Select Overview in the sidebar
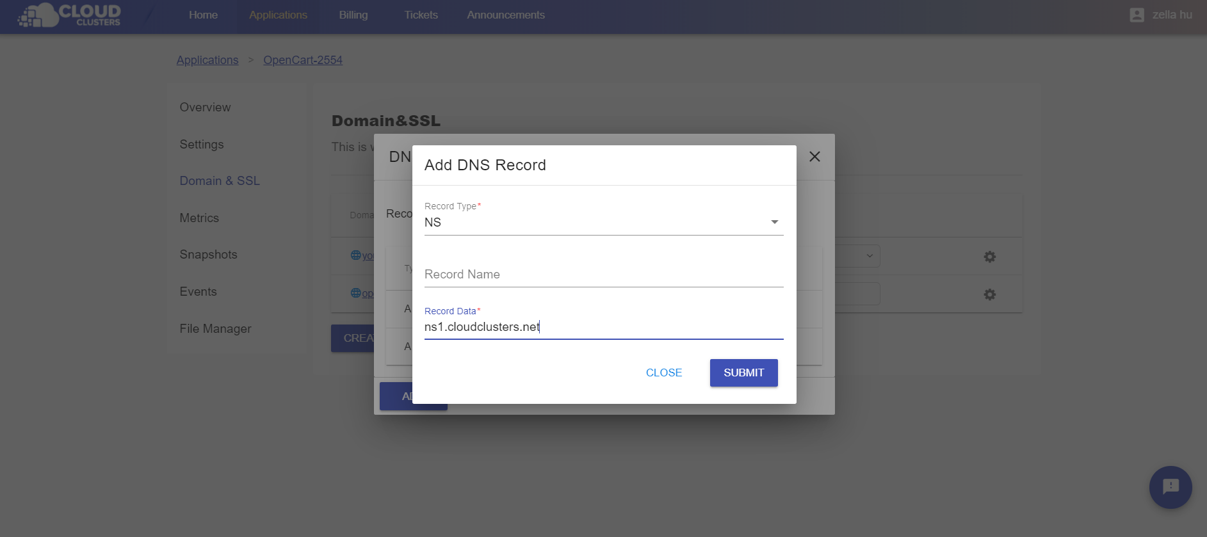 tap(205, 108)
